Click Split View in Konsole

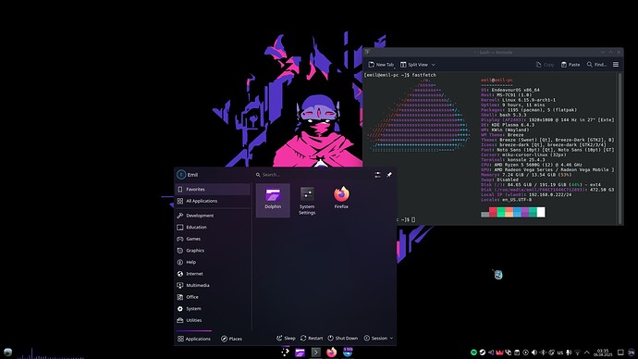[414, 65]
